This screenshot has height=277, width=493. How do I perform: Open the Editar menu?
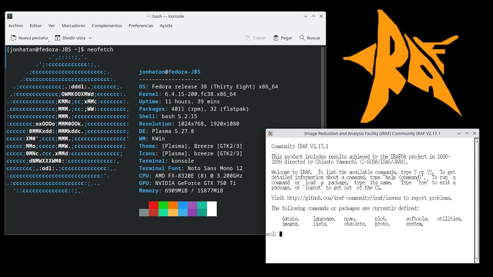point(35,26)
